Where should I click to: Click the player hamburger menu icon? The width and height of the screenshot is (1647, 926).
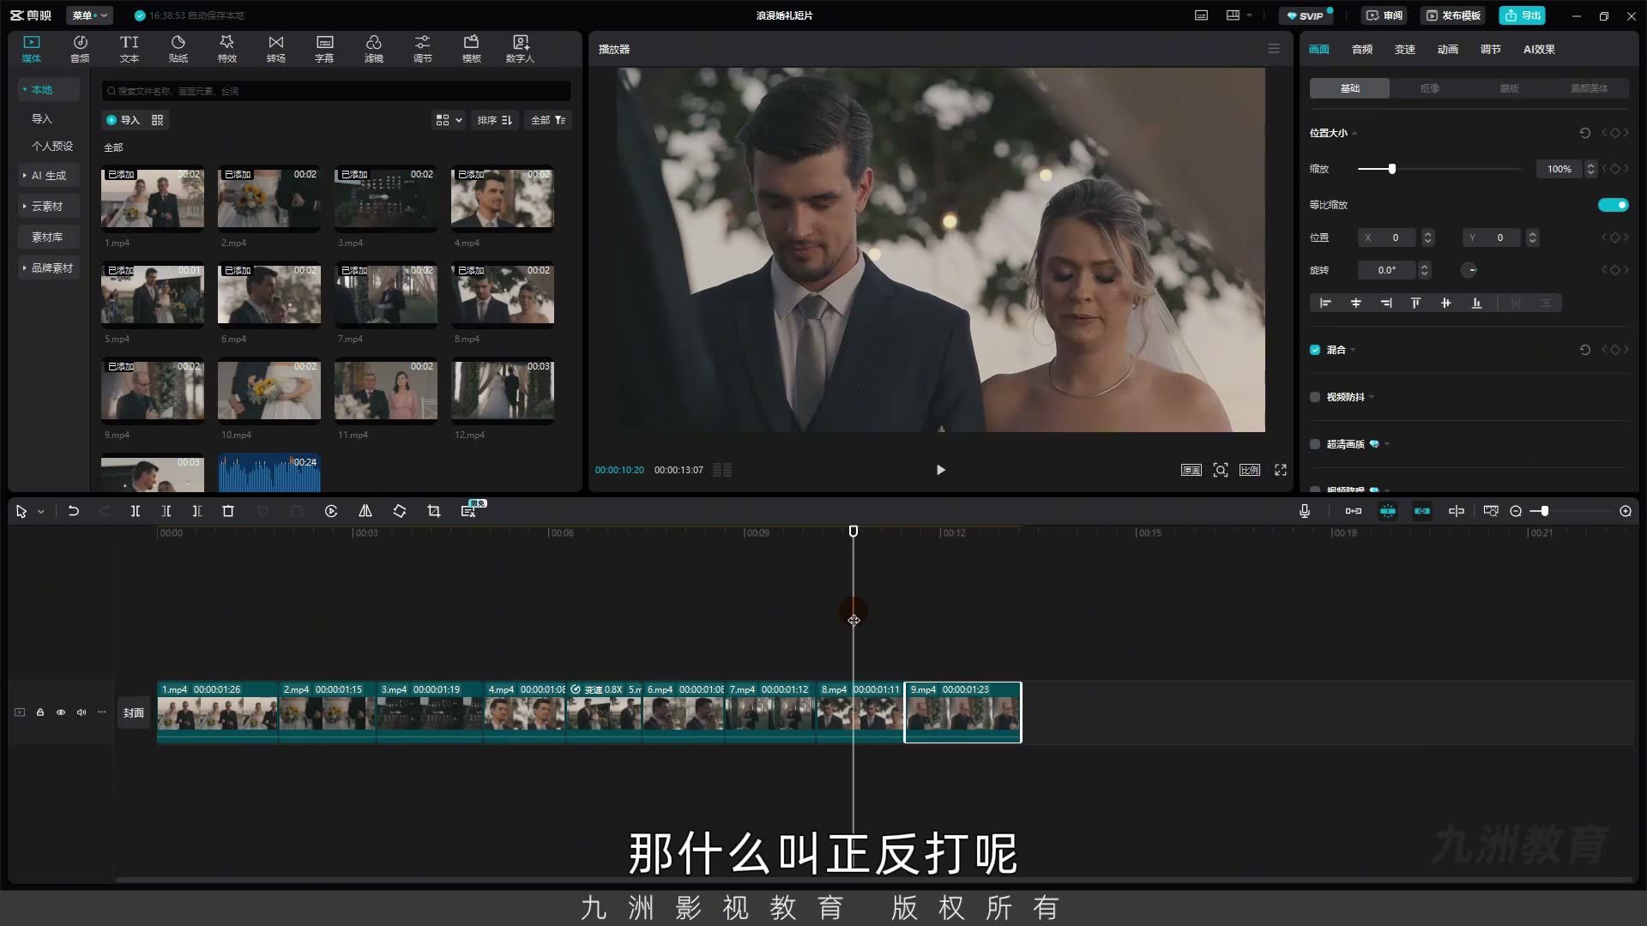click(1274, 49)
